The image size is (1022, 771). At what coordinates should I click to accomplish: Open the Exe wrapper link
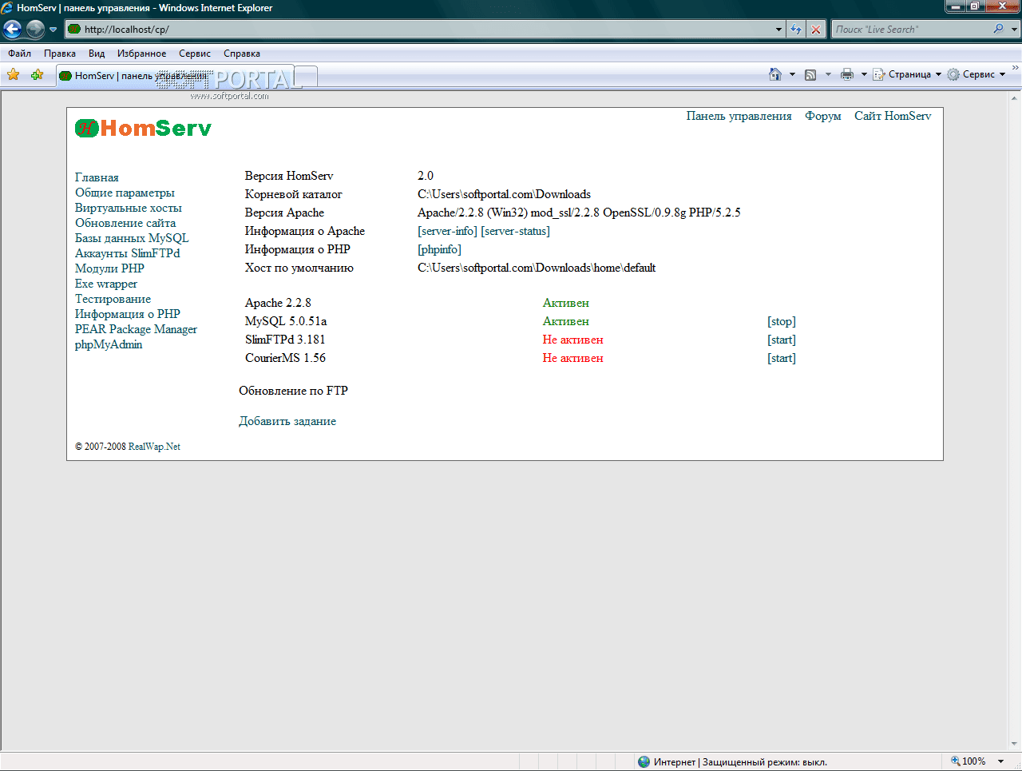[106, 284]
